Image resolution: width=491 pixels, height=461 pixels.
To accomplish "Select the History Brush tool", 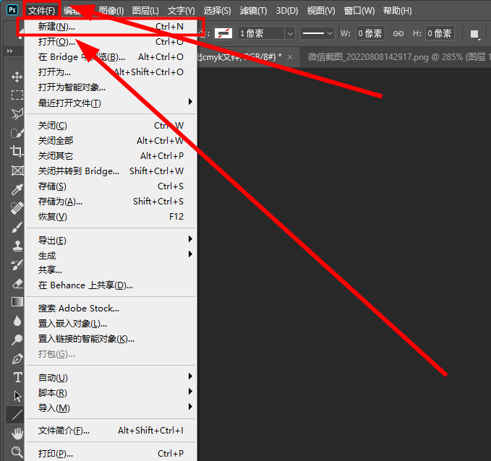I will [17, 264].
